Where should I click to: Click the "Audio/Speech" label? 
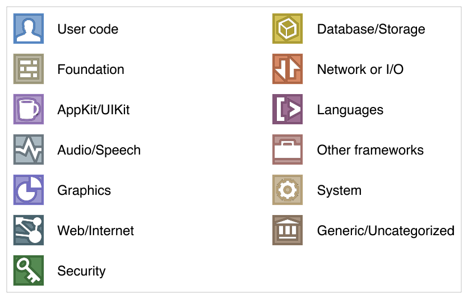coord(99,150)
